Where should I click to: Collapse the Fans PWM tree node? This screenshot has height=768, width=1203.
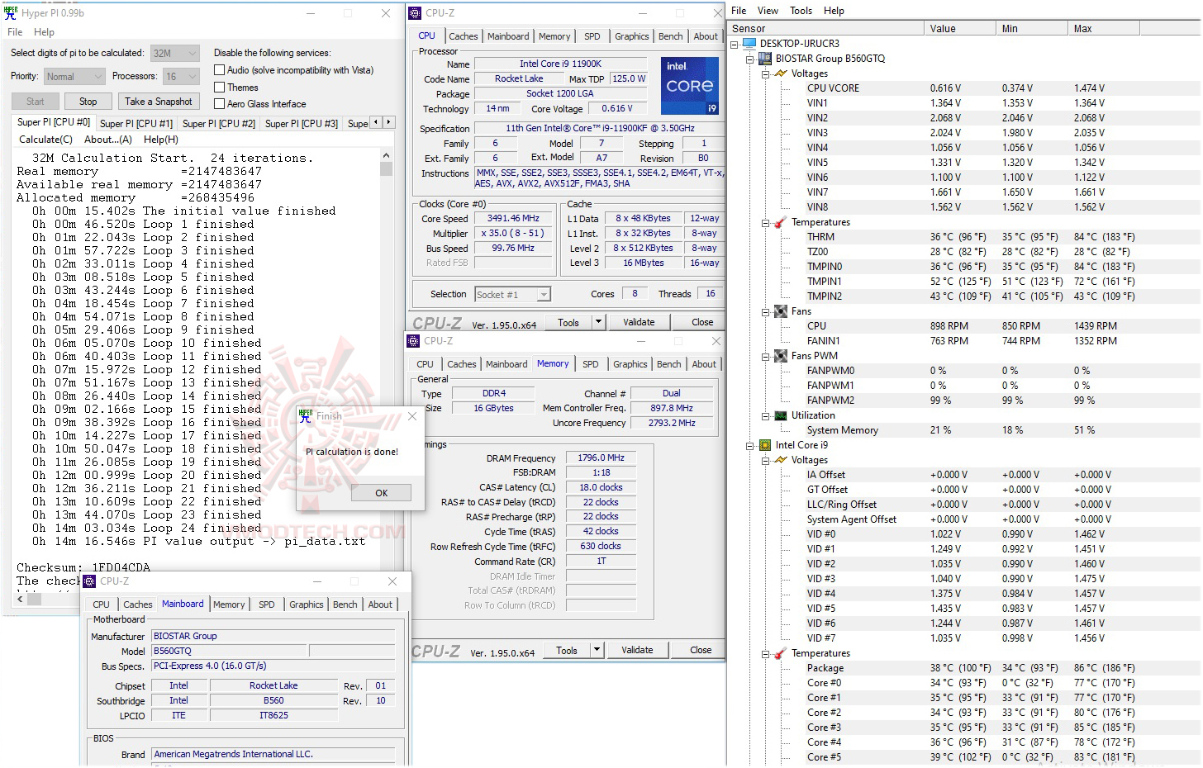766,357
